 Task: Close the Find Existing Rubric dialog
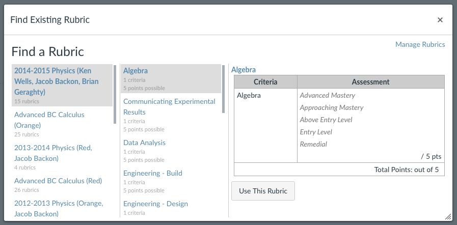coord(440,20)
